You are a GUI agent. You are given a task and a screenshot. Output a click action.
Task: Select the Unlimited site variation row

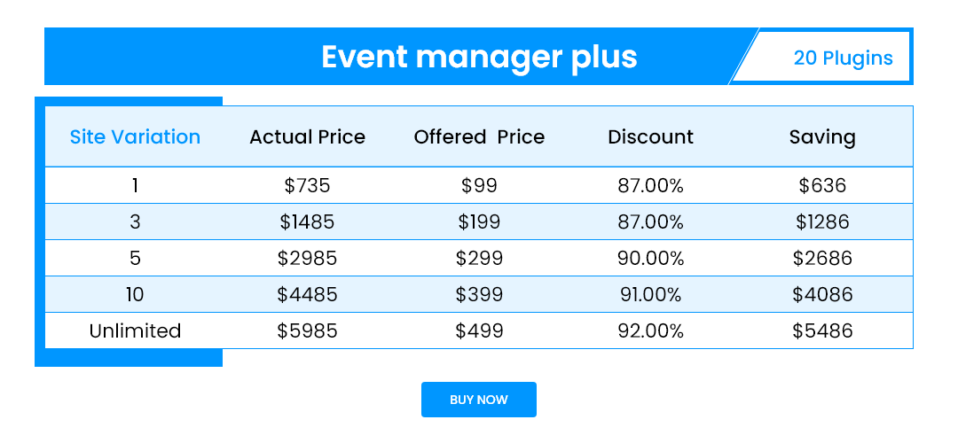click(x=135, y=330)
